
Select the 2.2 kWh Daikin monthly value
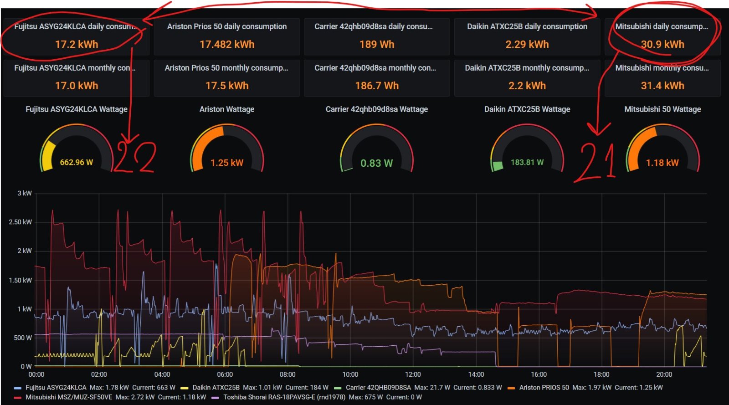click(x=527, y=86)
